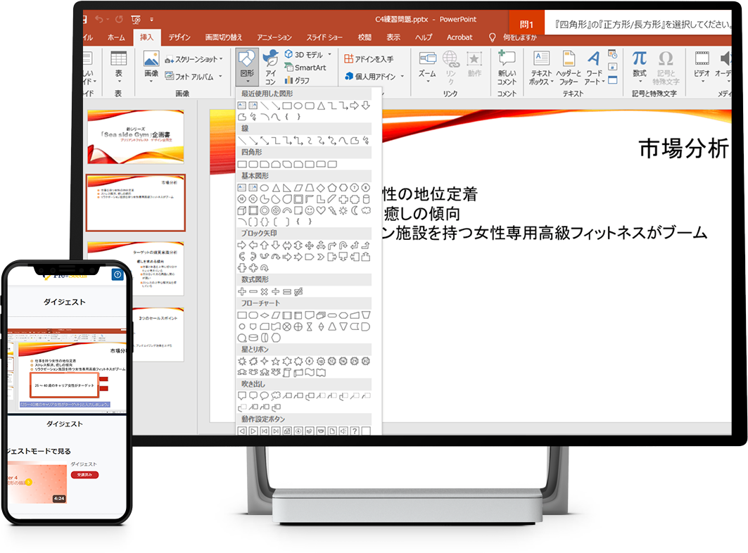This screenshot has height=553, width=748.
Task: Choose the cloud shape in 基本図形
Action: [x=366, y=210]
